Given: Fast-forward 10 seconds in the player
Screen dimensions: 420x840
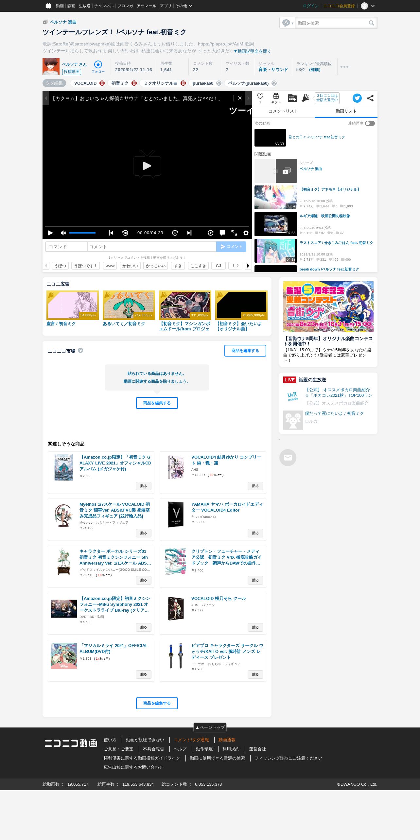Looking at the screenshot, I should click(x=175, y=233).
